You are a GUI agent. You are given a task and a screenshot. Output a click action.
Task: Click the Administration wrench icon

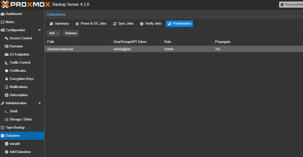tap(3, 103)
